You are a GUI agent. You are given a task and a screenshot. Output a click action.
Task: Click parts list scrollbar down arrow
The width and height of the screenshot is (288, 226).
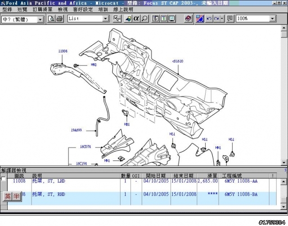click(x=283, y=207)
